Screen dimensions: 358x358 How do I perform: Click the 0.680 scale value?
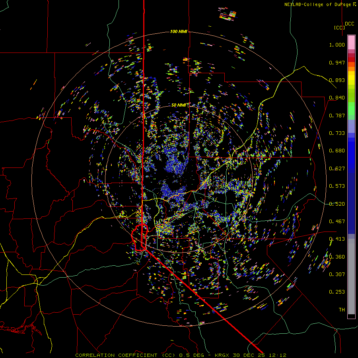click(x=337, y=151)
